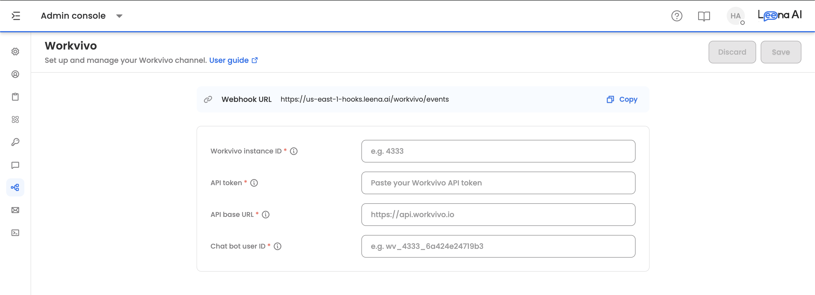Screen dimensions: 815x295
Task: Open the User guide link
Action: pyautogui.click(x=233, y=60)
